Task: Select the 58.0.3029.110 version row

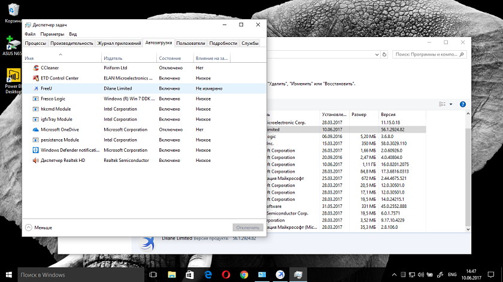Action: coord(346,143)
